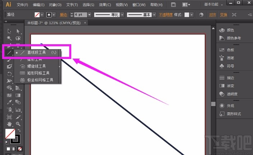Pick the Lasso tool

tap(18, 38)
